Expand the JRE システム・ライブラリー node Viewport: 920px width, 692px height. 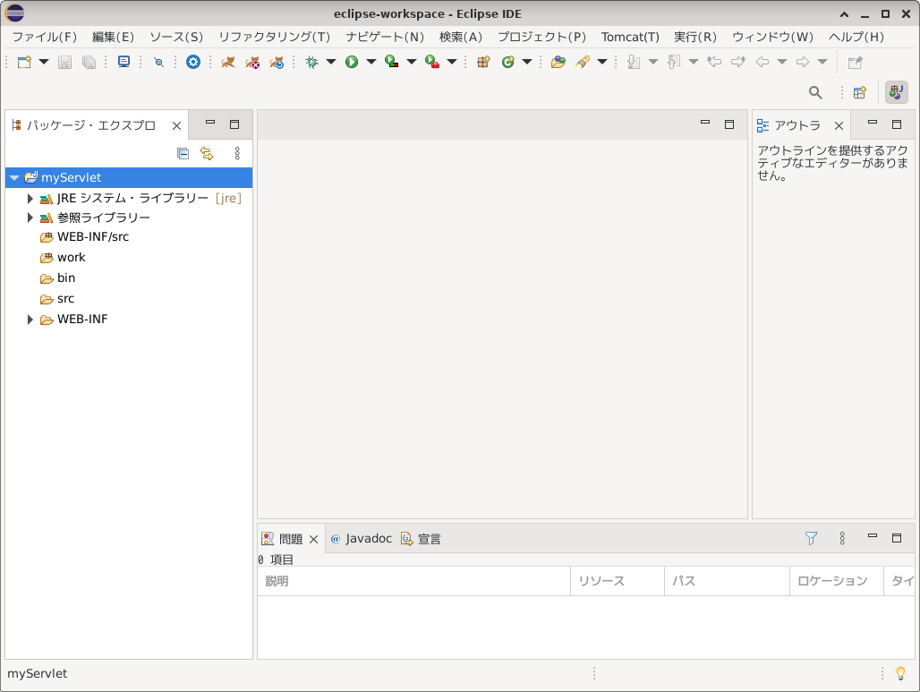pos(30,199)
